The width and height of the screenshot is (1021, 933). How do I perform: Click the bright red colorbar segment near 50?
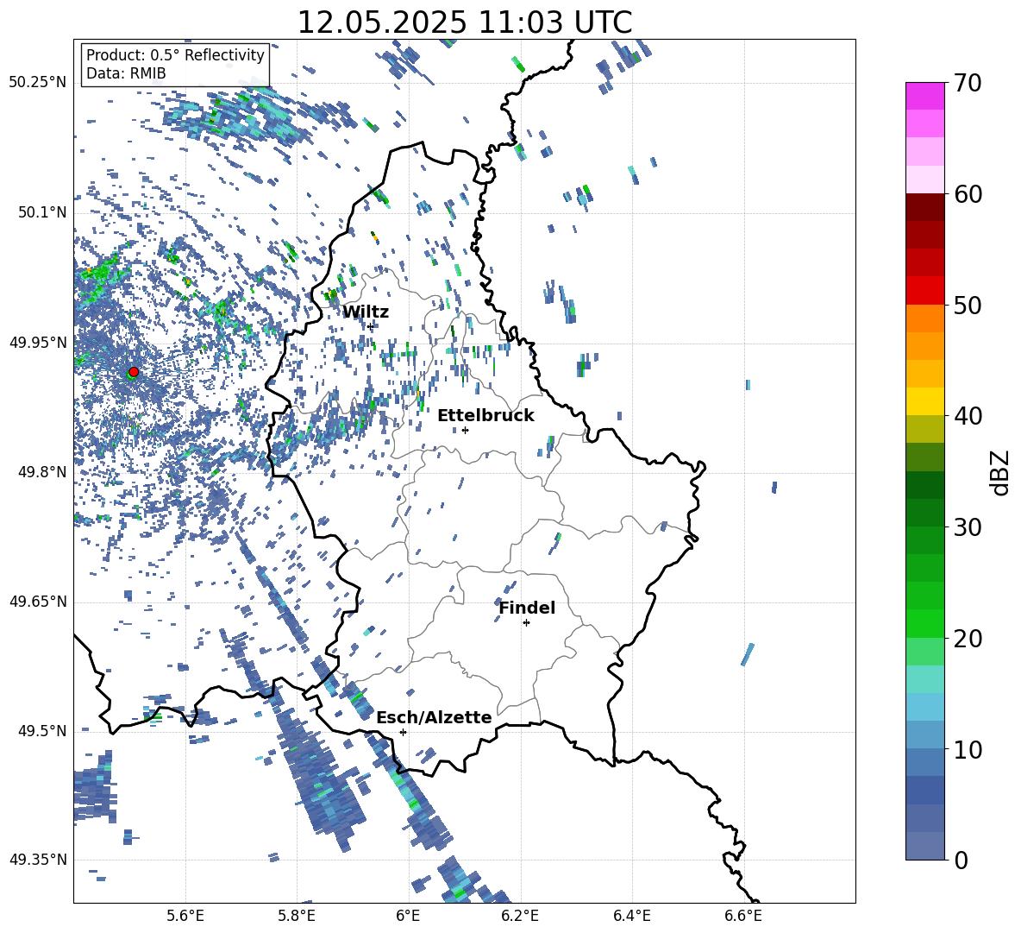point(925,291)
